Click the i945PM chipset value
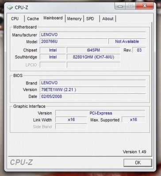The height and width of the screenshot is (176, 161). [x=93, y=50]
